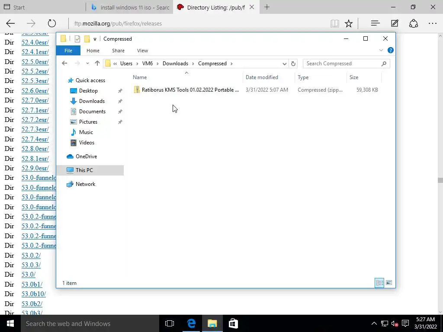
Task: Switch to large thumbnails view layout
Action: tap(389, 283)
